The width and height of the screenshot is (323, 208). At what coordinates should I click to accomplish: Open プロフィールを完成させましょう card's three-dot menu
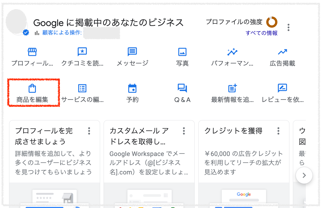point(89,131)
